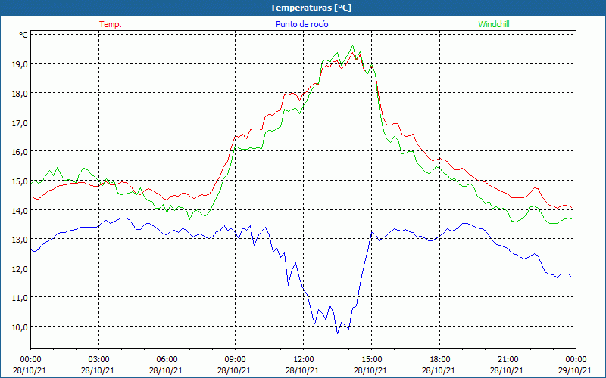This screenshot has height=378, width=606.
Task: Click the 12,0 y-axis value
Action: click(20, 268)
